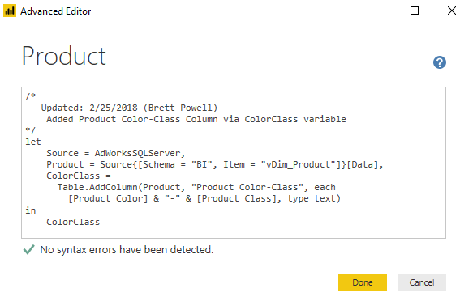Click the Source = AdWorksSQLServer line

(115, 153)
